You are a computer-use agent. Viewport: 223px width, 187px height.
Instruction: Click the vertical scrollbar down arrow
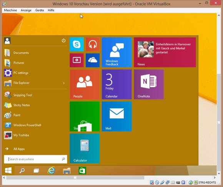(x=219, y=173)
